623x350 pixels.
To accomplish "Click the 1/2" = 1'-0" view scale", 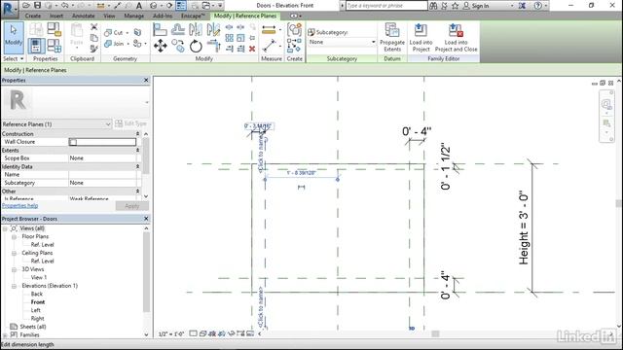I will [x=171, y=334].
